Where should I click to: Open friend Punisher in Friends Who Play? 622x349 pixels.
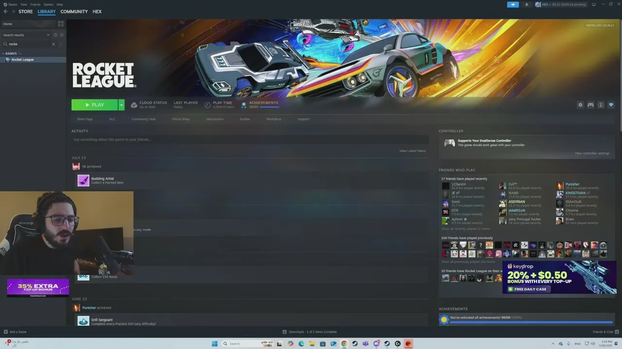[572, 184]
